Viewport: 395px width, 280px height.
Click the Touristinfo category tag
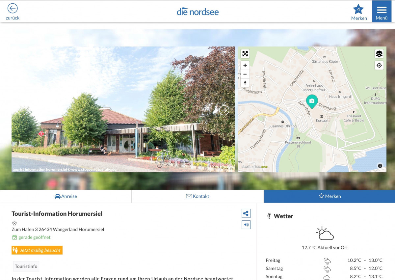26,266
